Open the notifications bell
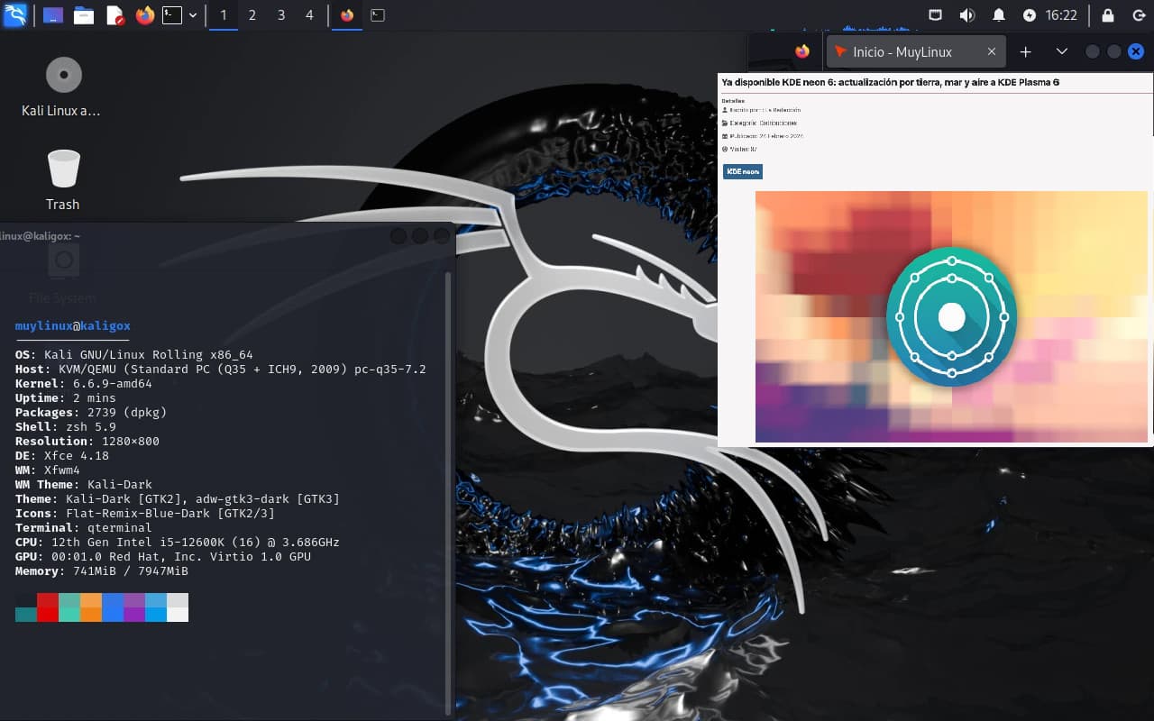Image resolution: width=1154 pixels, height=721 pixels. pyautogui.click(x=999, y=15)
